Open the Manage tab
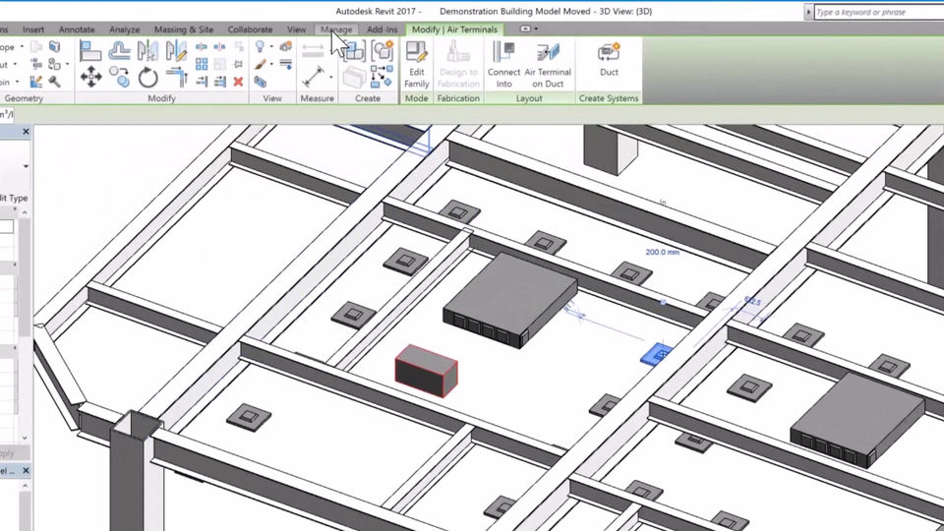Screen dimensions: 944x531 click(x=336, y=29)
